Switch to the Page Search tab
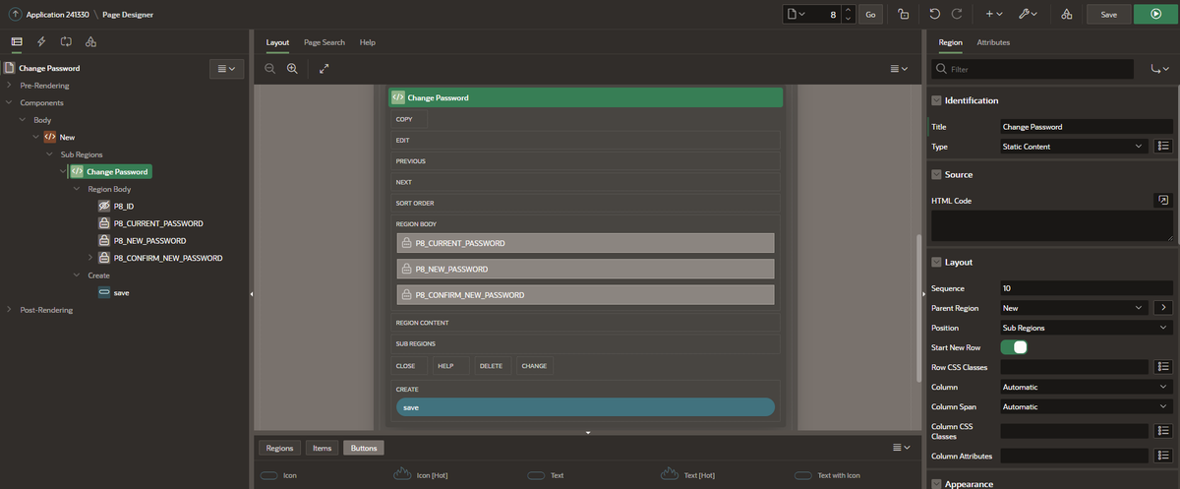Viewport: 1180px width, 489px height. 324,42
